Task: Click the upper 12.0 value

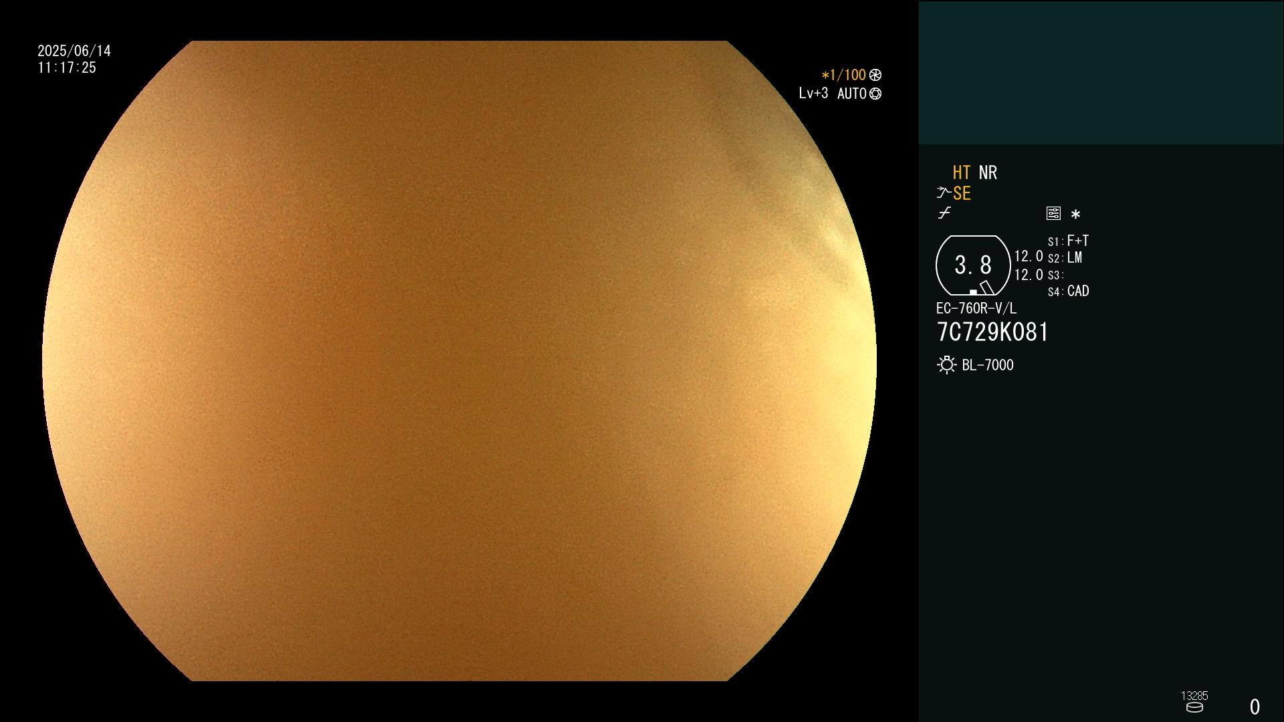Action: [1029, 257]
